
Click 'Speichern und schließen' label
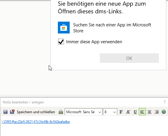[x=36, y=112]
